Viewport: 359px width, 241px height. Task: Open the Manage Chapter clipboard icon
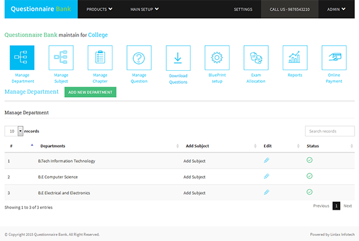(x=100, y=58)
